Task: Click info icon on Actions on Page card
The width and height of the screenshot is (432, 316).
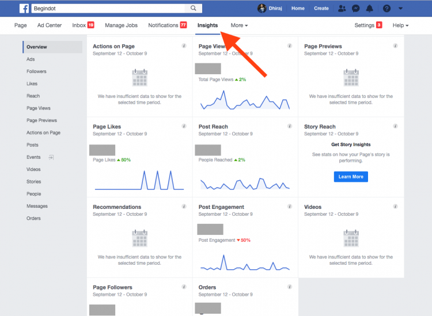Action: click(184, 45)
